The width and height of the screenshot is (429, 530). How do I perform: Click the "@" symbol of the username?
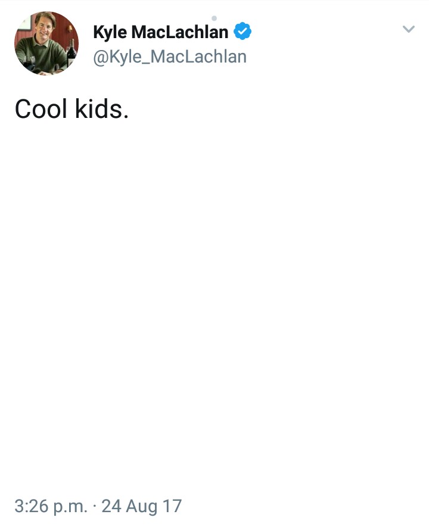(101, 57)
